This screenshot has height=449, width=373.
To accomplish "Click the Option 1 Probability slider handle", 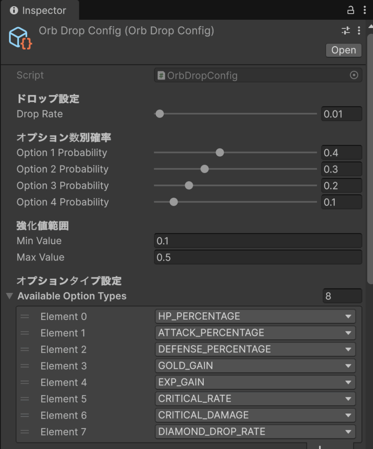I will (x=220, y=153).
